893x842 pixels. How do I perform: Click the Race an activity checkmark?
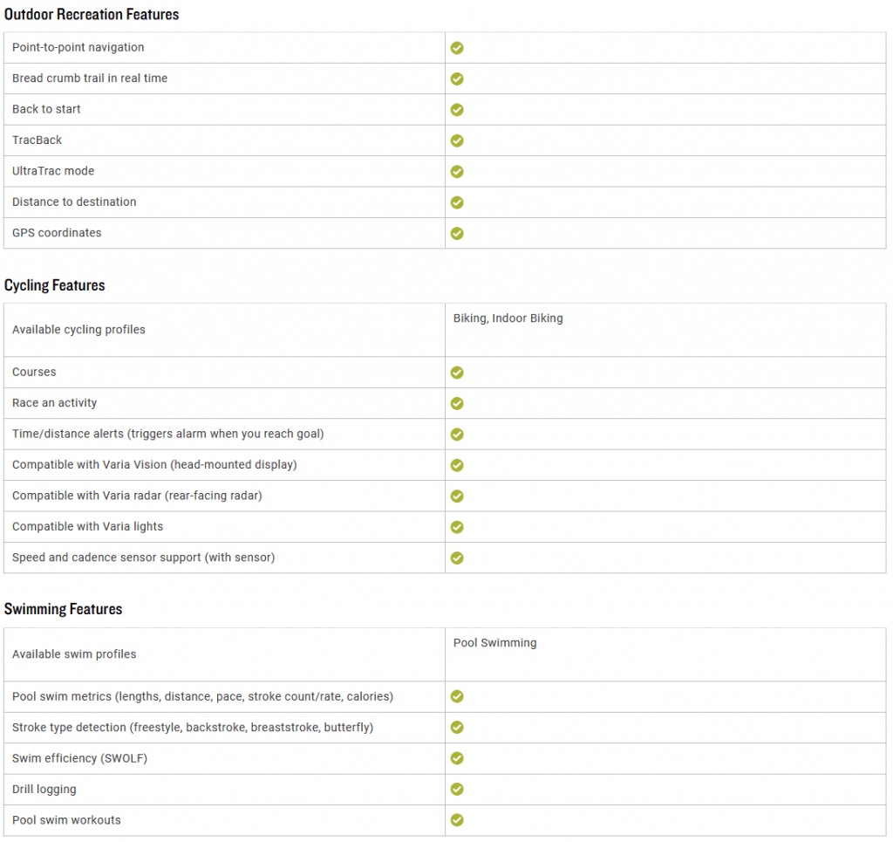tap(457, 403)
